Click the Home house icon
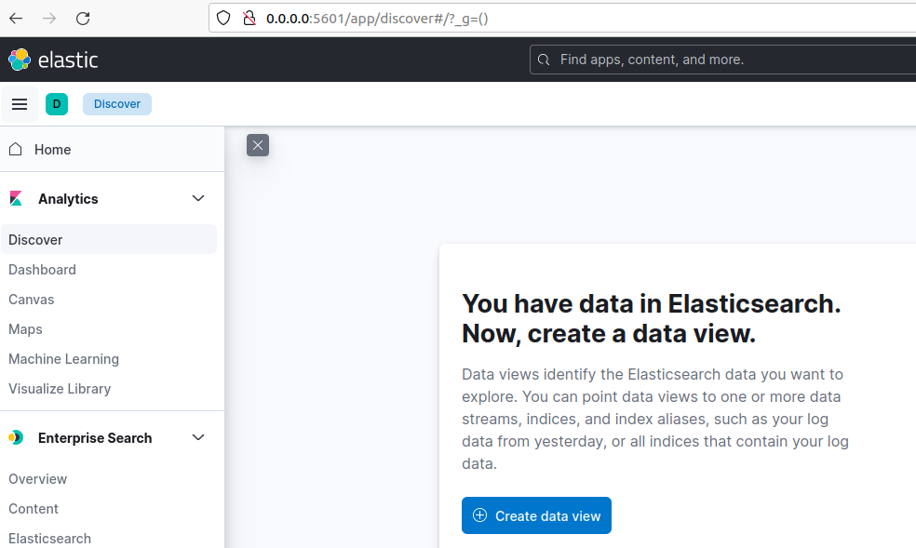This screenshot has width=916, height=548. click(16, 150)
